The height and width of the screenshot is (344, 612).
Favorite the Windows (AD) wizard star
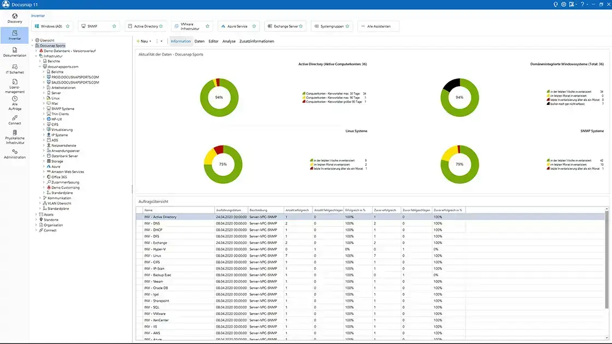coord(68,26)
